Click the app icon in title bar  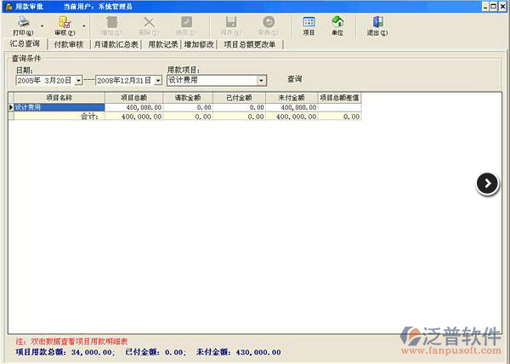[x=8, y=6]
